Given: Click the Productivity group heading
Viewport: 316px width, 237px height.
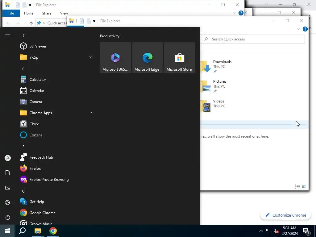Looking at the screenshot, I should click(110, 36).
